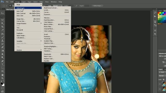Select the Zoom tool
The width and height of the screenshot is (166, 93).
[2, 78]
